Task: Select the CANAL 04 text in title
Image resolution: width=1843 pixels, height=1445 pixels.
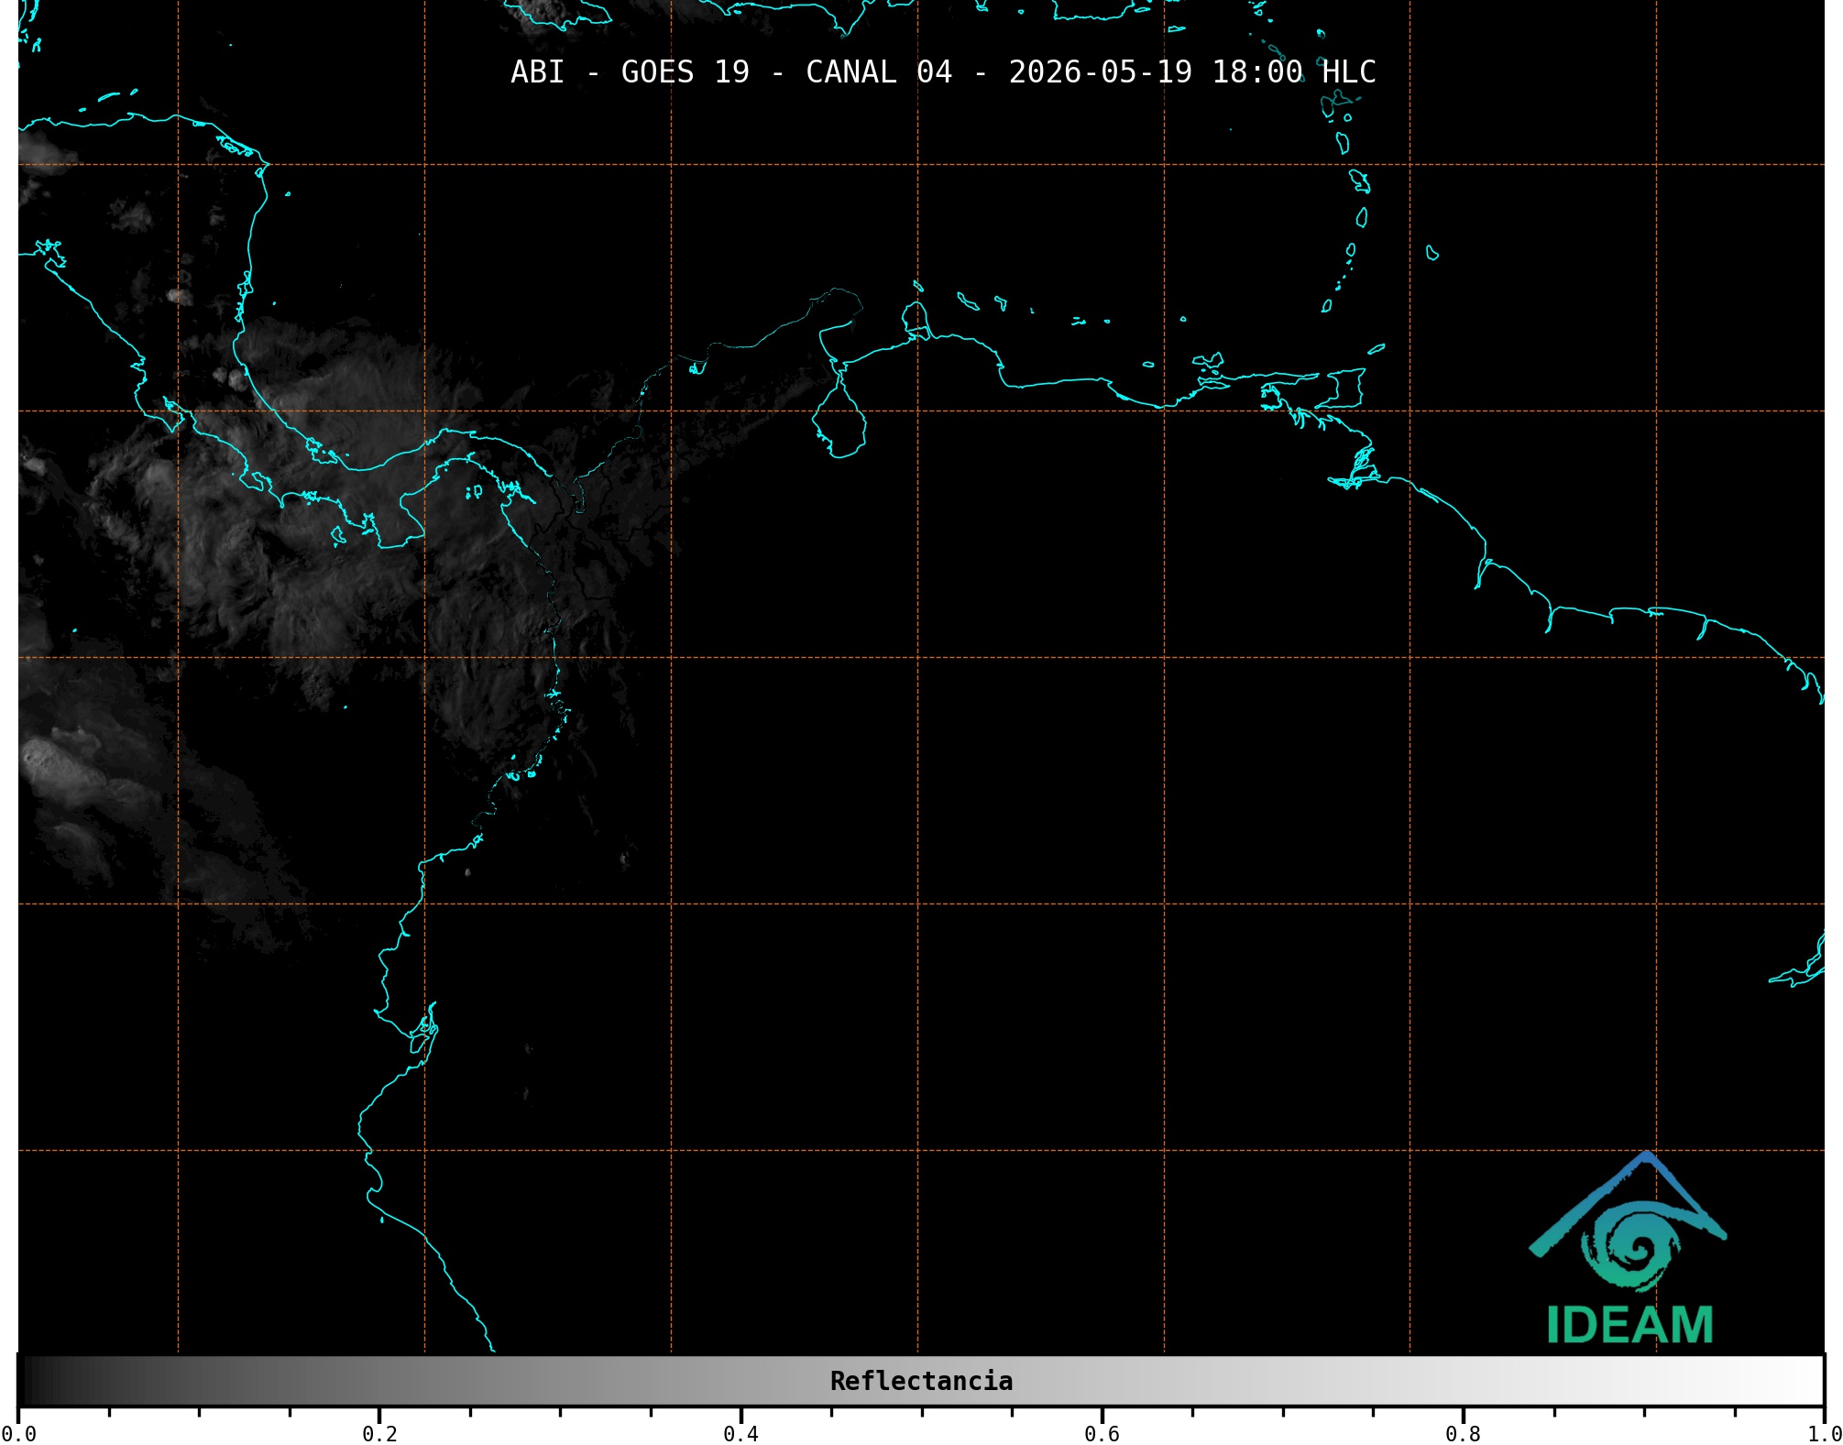Action: click(x=879, y=71)
